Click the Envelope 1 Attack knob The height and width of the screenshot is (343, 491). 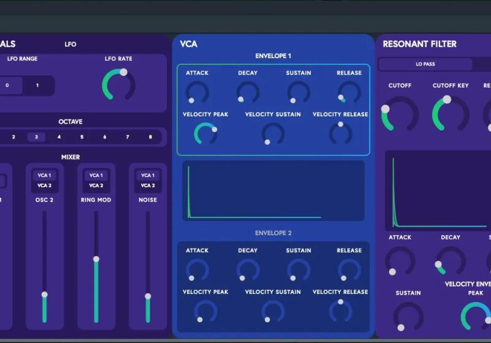coord(197,92)
